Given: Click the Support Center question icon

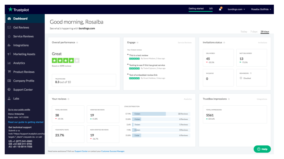Looking at the screenshot, I should point(9,90).
